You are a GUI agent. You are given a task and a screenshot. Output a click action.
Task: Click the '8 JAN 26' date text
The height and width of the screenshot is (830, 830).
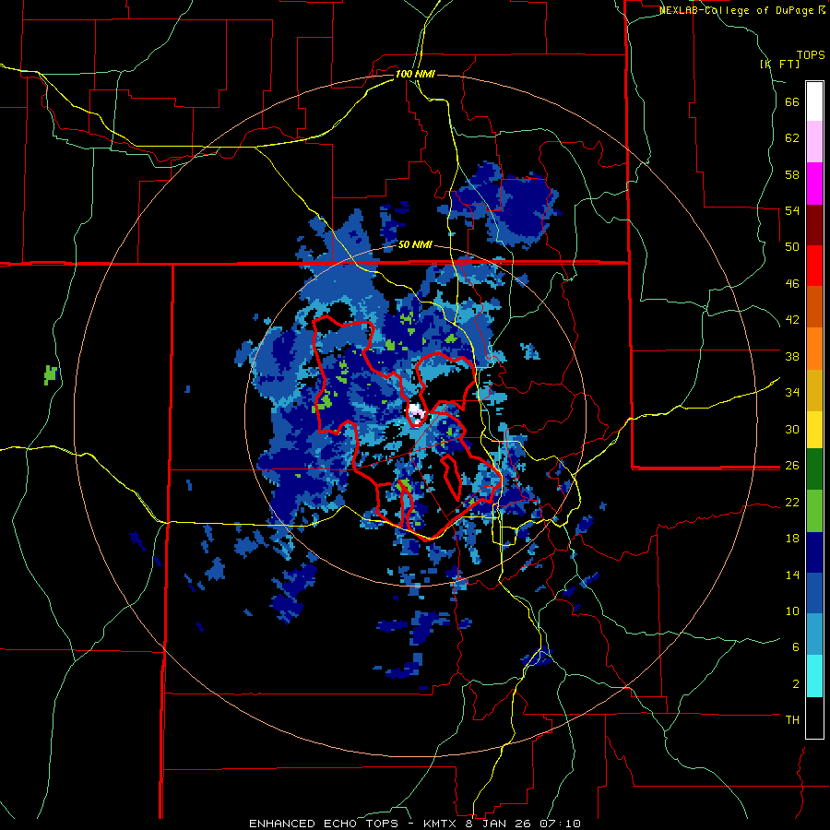tap(499, 824)
